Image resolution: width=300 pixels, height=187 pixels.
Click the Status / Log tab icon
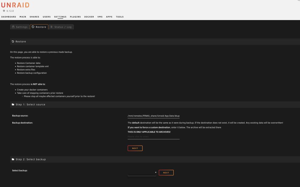[x=52, y=27]
